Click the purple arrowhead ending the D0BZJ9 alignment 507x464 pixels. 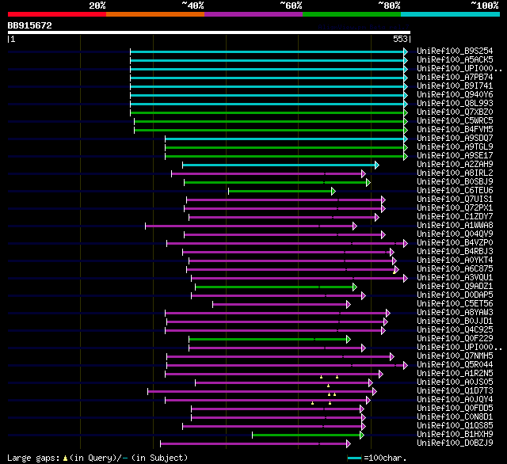coord(349,444)
